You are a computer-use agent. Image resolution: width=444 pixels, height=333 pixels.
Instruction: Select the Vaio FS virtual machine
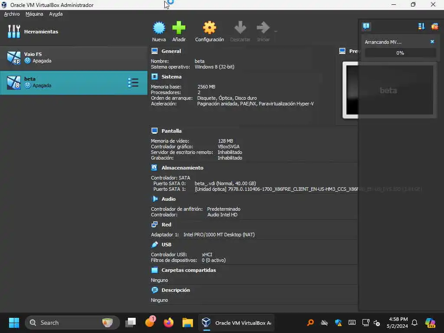pos(74,58)
